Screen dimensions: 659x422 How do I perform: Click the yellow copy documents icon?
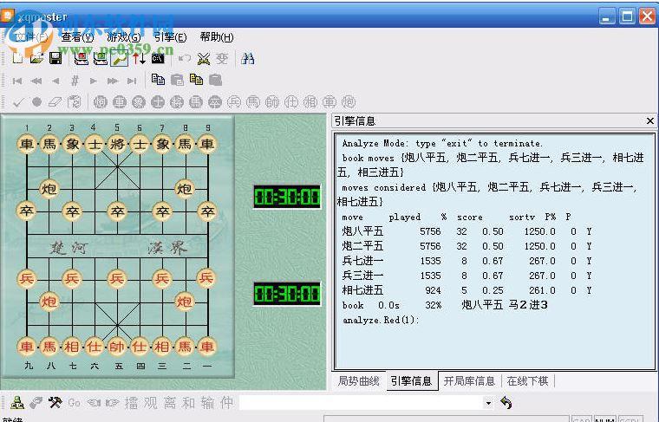pyautogui.click(x=196, y=79)
